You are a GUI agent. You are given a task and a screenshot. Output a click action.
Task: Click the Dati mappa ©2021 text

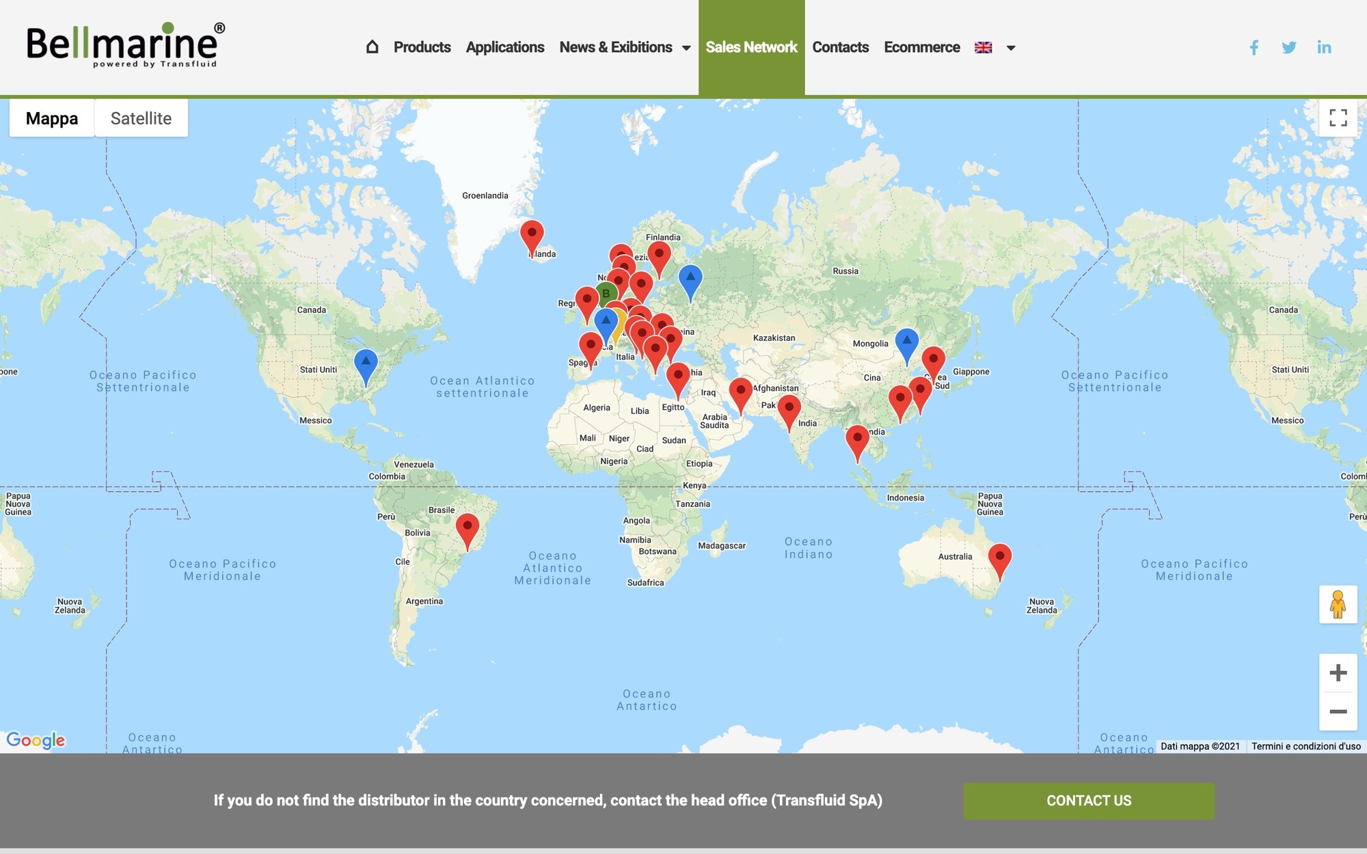point(1200,746)
